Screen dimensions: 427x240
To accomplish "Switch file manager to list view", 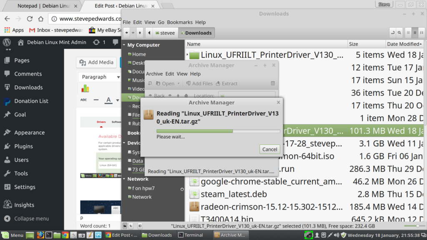I will pyautogui.click(x=414, y=33).
